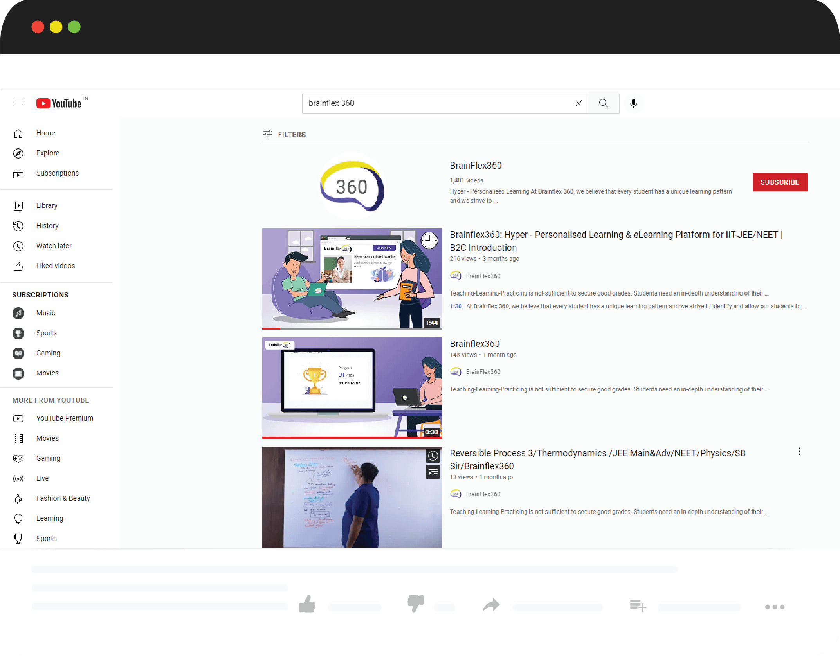
Task: Click the channel name under the 14K views video
Action: (483, 372)
